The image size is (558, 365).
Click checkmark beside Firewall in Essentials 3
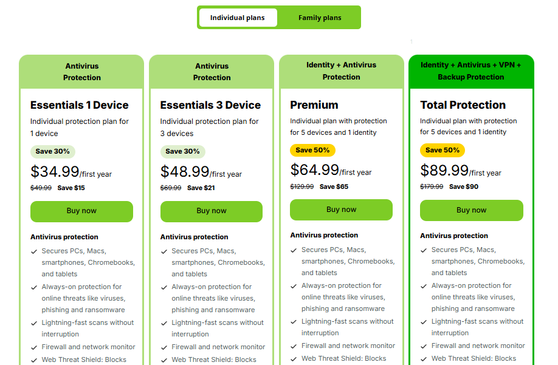pos(164,347)
